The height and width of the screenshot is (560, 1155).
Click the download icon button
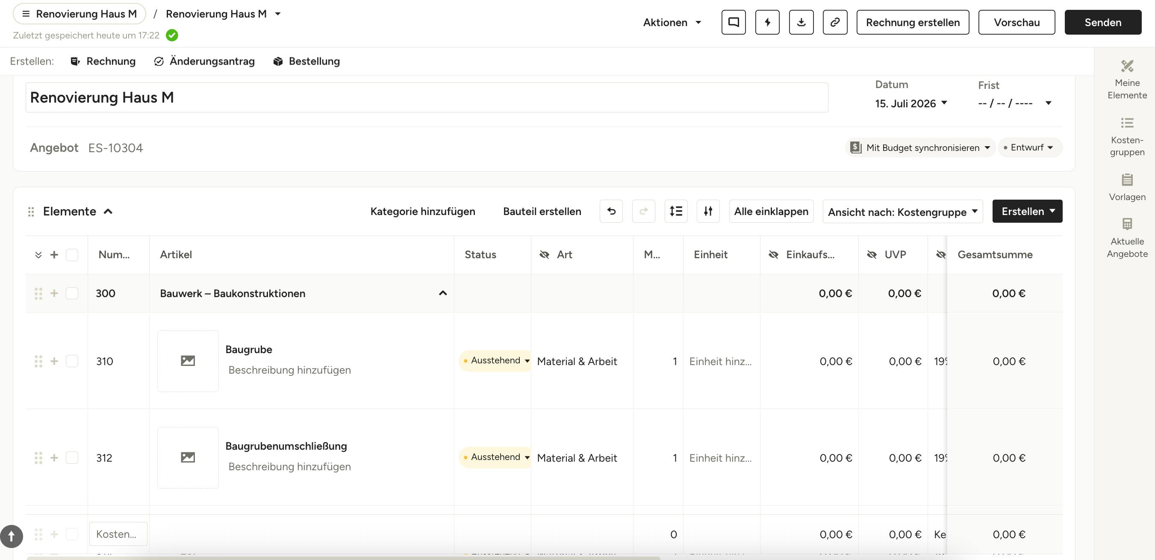click(801, 22)
